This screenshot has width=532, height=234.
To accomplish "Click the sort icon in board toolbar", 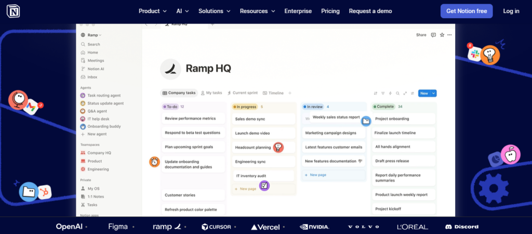I will tap(375, 93).
